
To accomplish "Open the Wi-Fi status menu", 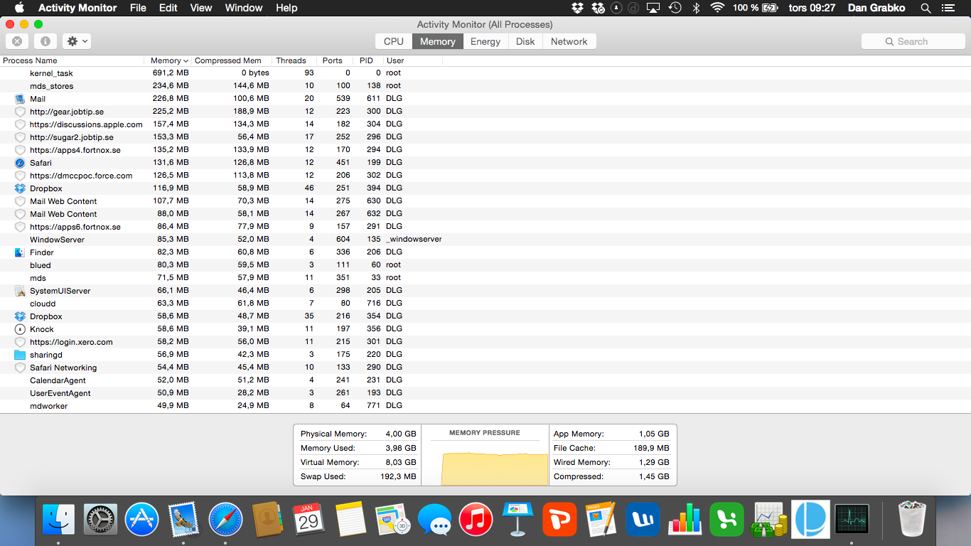I will pos(717,8).
